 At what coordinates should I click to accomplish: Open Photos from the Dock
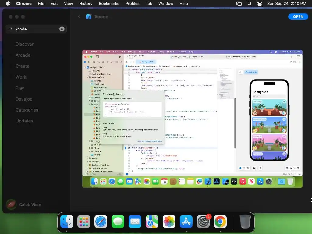click(x=169, y=222)
